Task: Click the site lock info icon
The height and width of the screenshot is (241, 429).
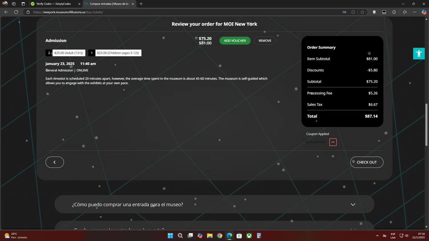Action: click(28, 12)
